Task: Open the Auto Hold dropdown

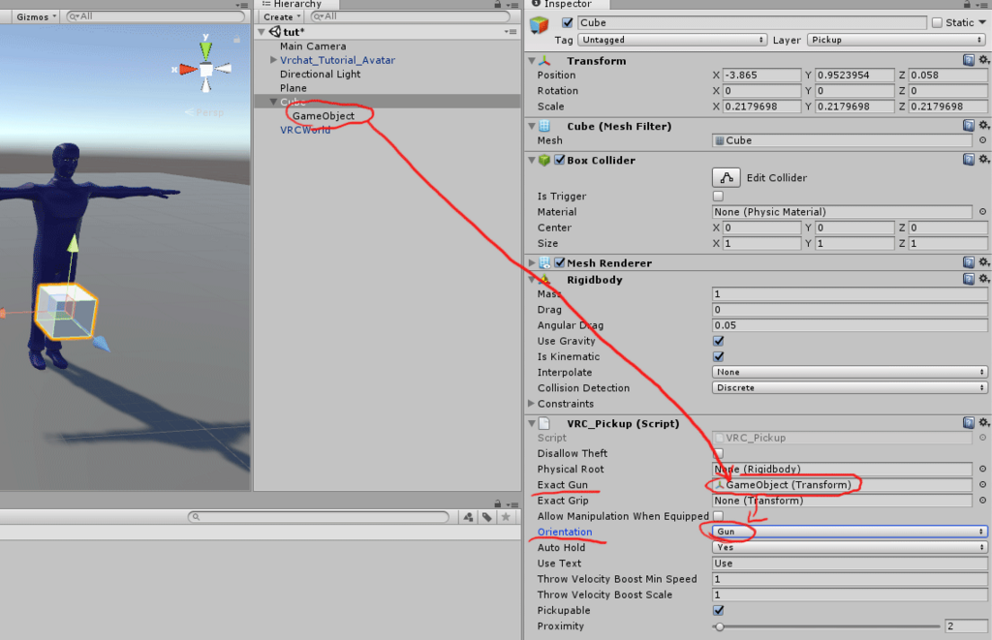Action: click(850, 547)
